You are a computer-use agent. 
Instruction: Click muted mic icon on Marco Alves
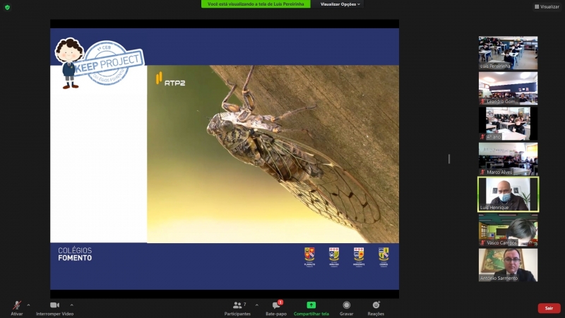pos(482,172)
